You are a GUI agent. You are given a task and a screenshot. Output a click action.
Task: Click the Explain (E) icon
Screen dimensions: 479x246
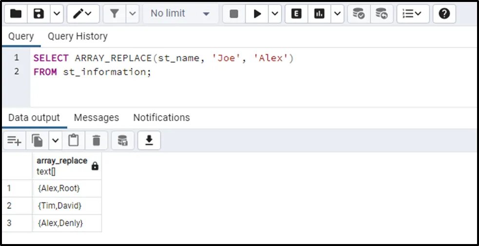coord(296,14)
